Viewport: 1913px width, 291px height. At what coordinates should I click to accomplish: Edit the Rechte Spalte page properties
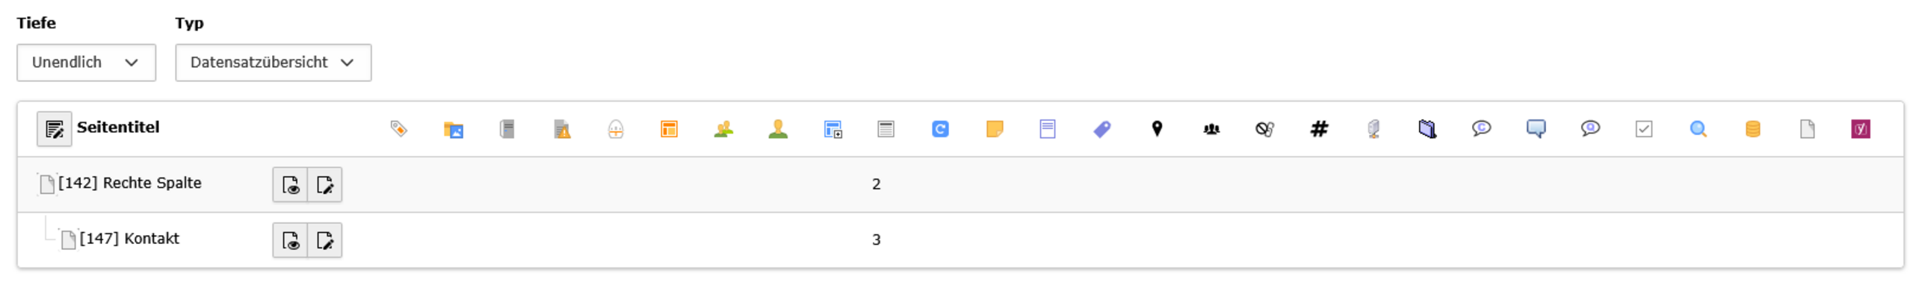324,184
